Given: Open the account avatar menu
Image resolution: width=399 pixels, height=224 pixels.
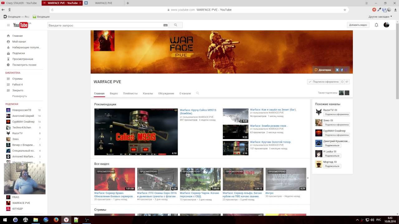Looking at the screenshot, I should click(x=387, y=25).
